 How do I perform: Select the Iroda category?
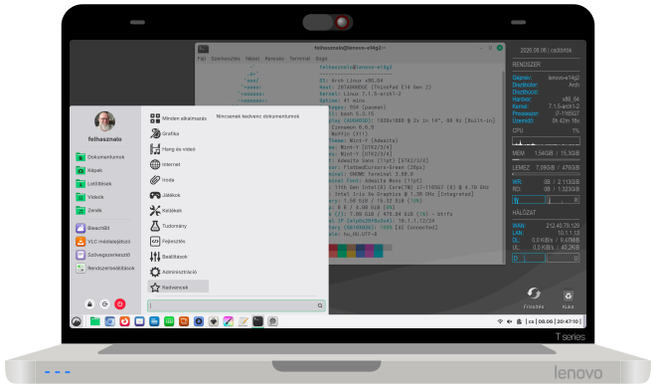point(178,180)
